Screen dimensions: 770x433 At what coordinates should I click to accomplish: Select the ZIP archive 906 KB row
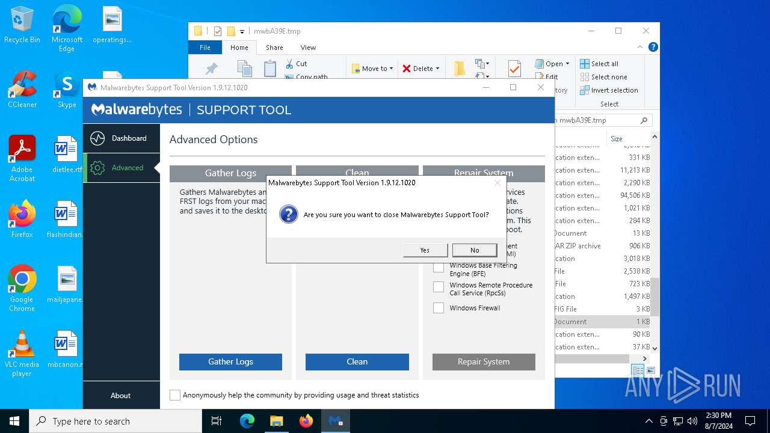tap(603, 246)
